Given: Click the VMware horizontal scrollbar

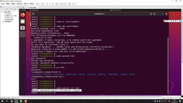Looking at the screenshot, I should (x=91, y=96).
